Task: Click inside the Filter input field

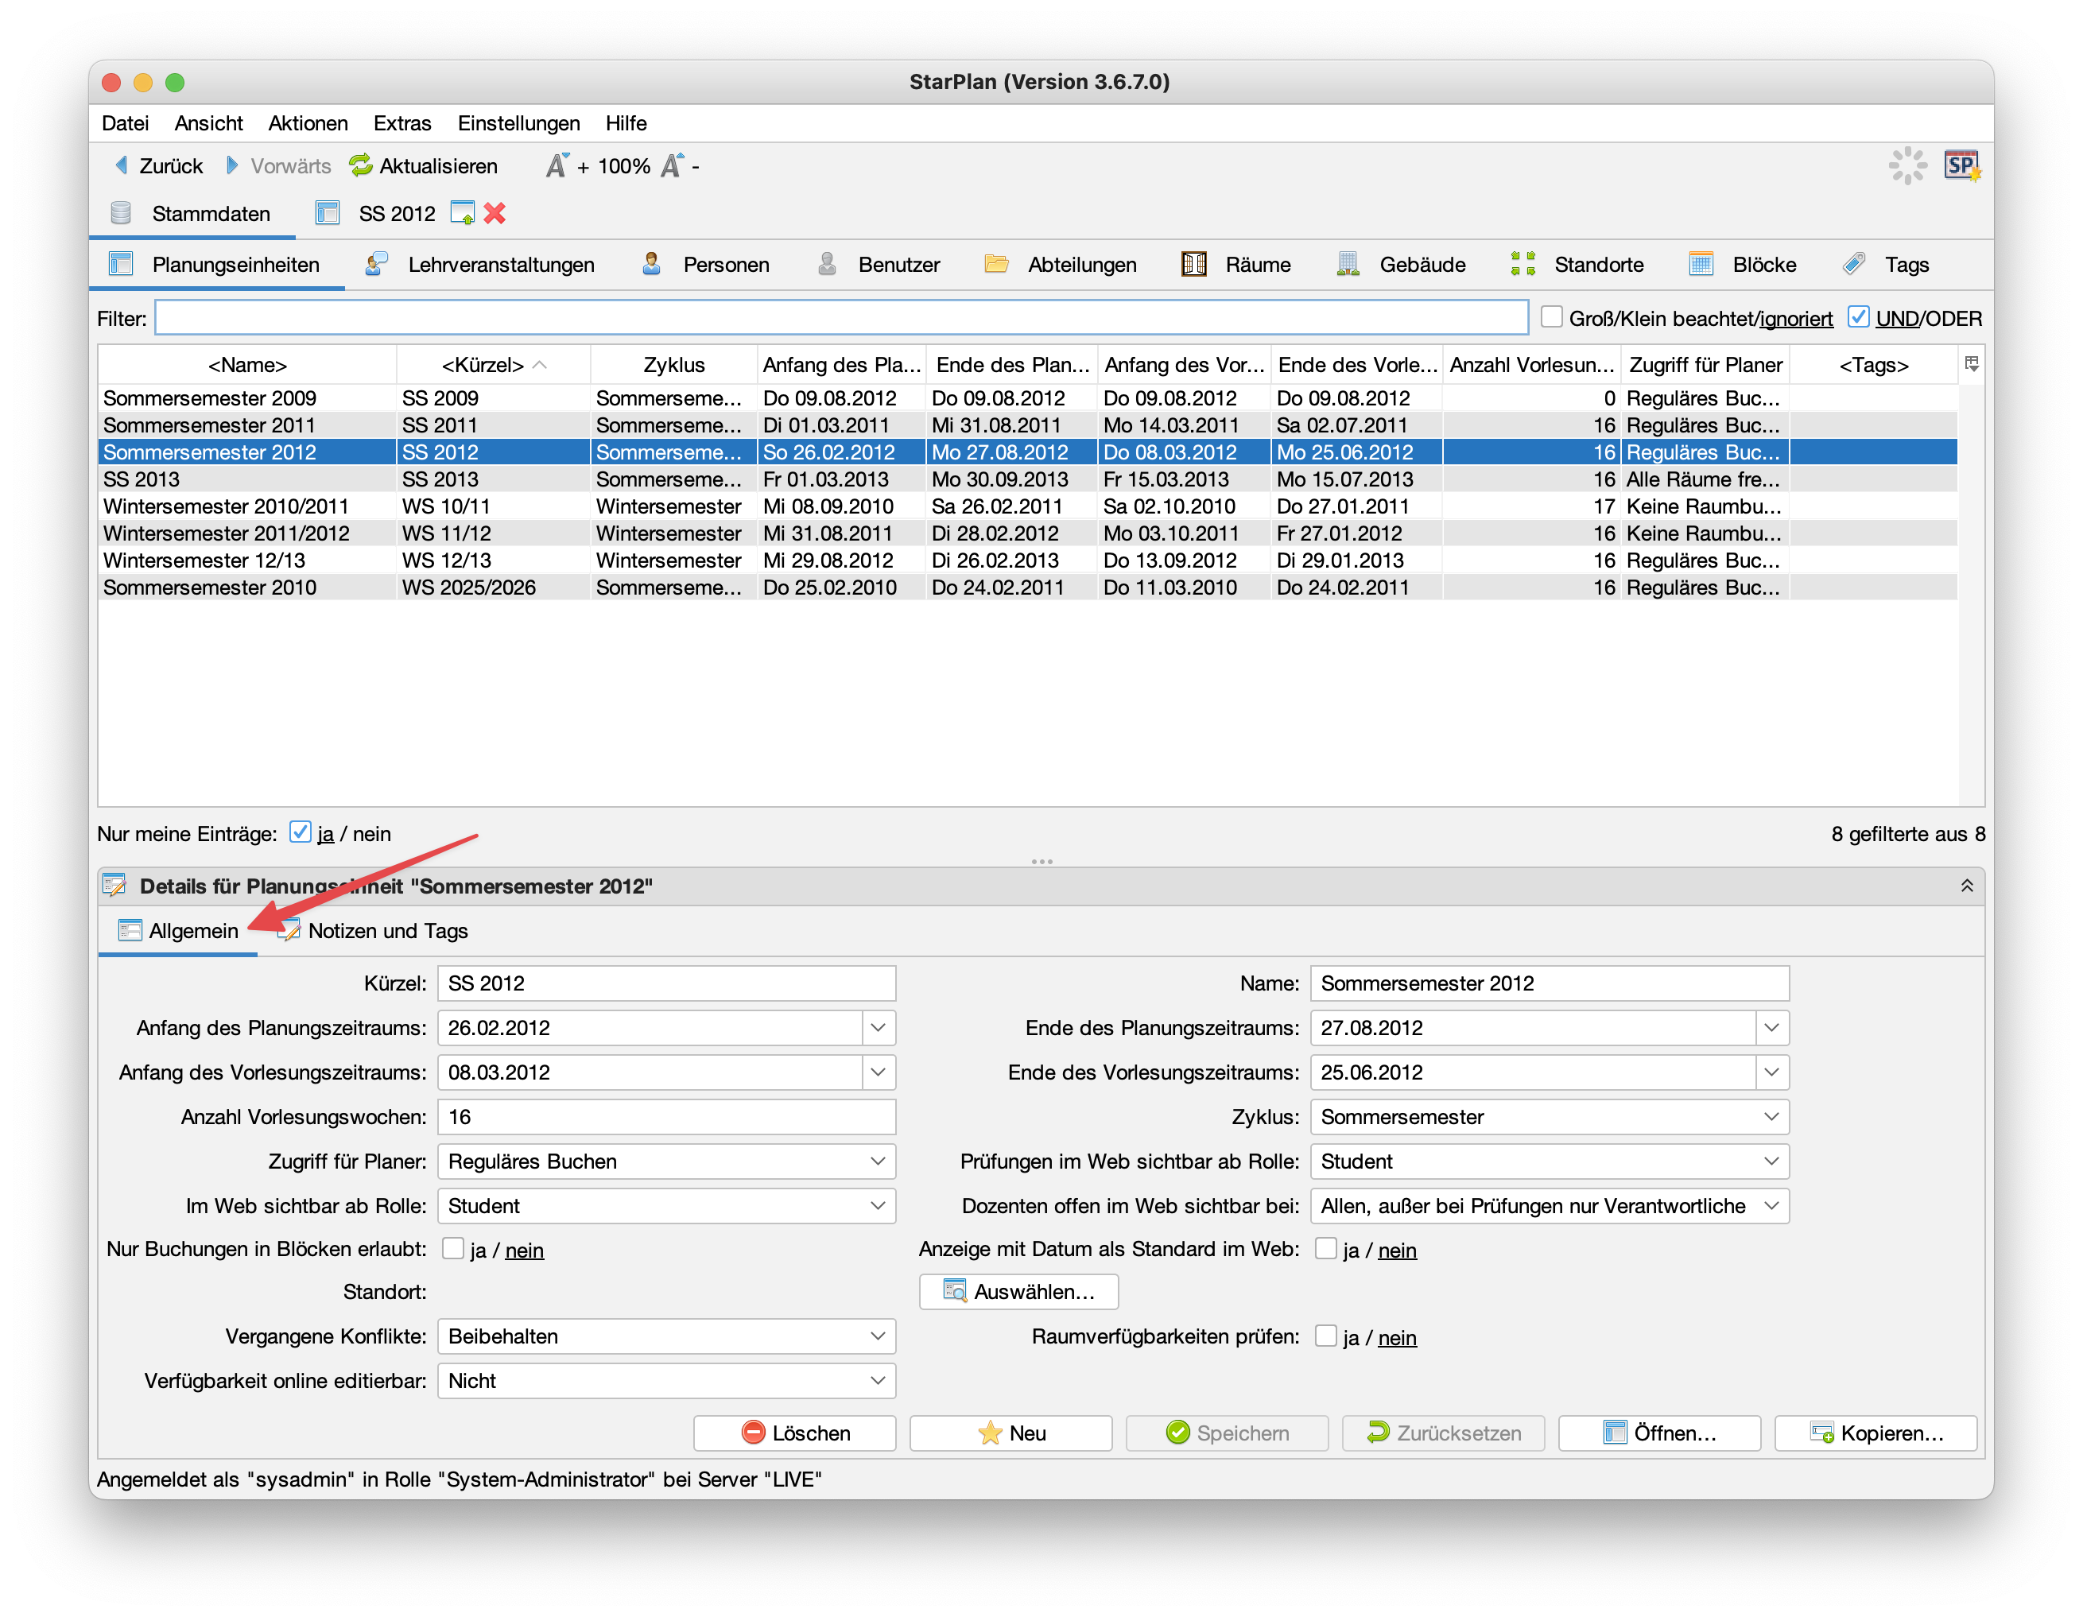Action: click(x=840, y=317)
